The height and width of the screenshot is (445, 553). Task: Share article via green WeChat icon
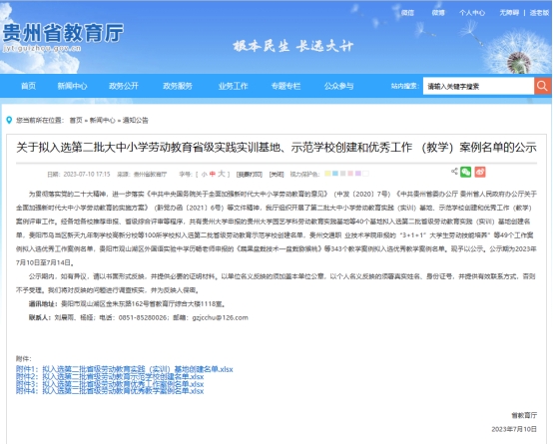coord(466,172)
